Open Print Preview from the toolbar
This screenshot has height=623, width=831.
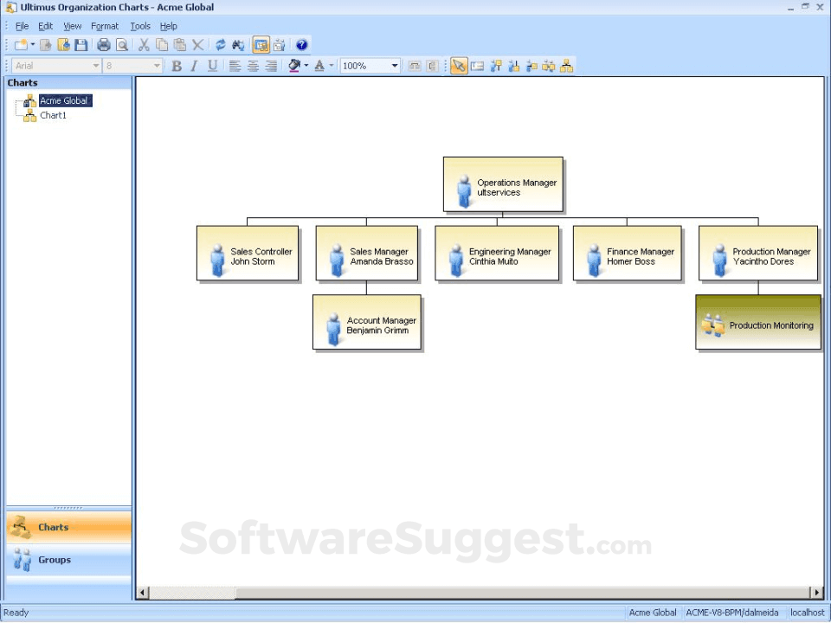122,45
